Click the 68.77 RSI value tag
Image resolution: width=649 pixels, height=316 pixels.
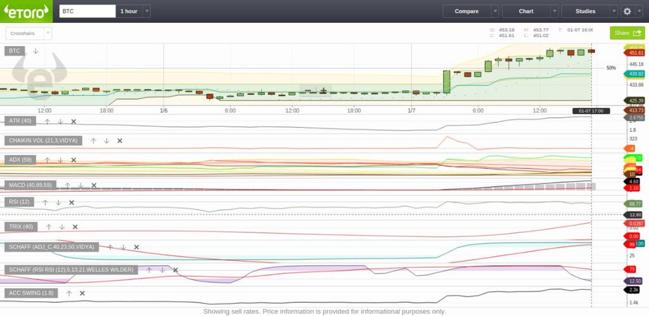(x=634, y=204)
